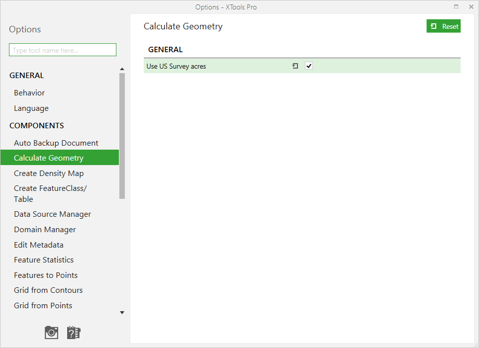
Task: Close the Options - XTools Pro window
Action: [471, 7]
